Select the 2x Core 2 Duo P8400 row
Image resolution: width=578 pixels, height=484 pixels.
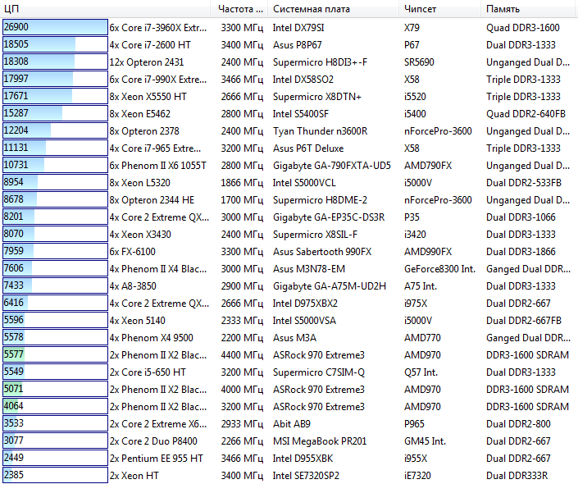pyautogui.click(x=289, y=441)
